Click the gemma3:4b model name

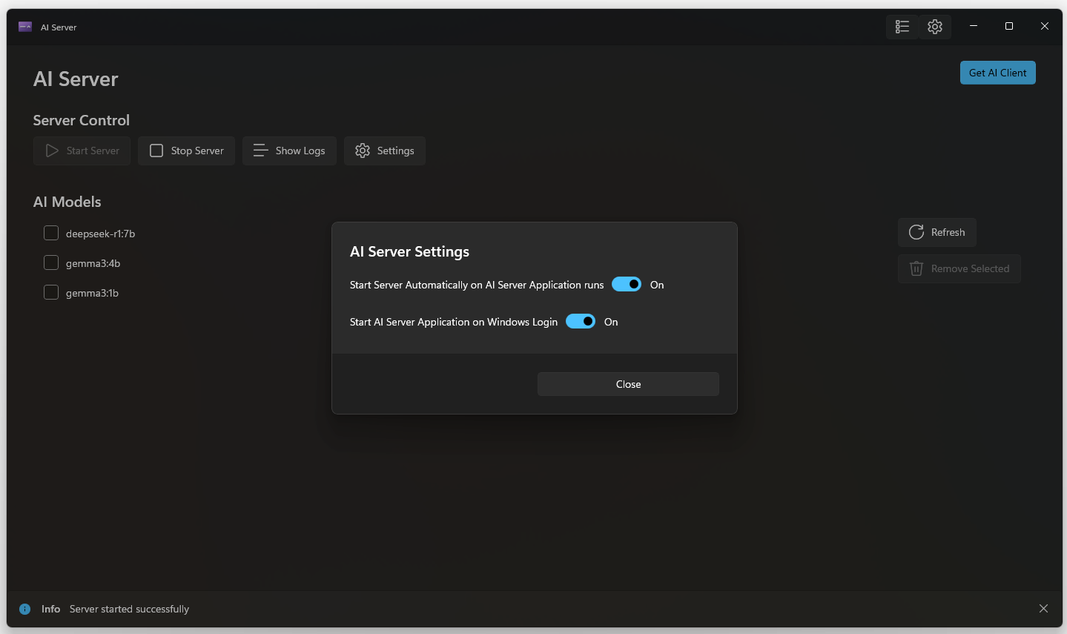click(93, 263)
